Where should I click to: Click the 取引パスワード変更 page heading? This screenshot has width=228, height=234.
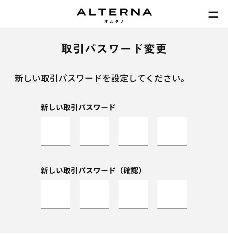114,49
